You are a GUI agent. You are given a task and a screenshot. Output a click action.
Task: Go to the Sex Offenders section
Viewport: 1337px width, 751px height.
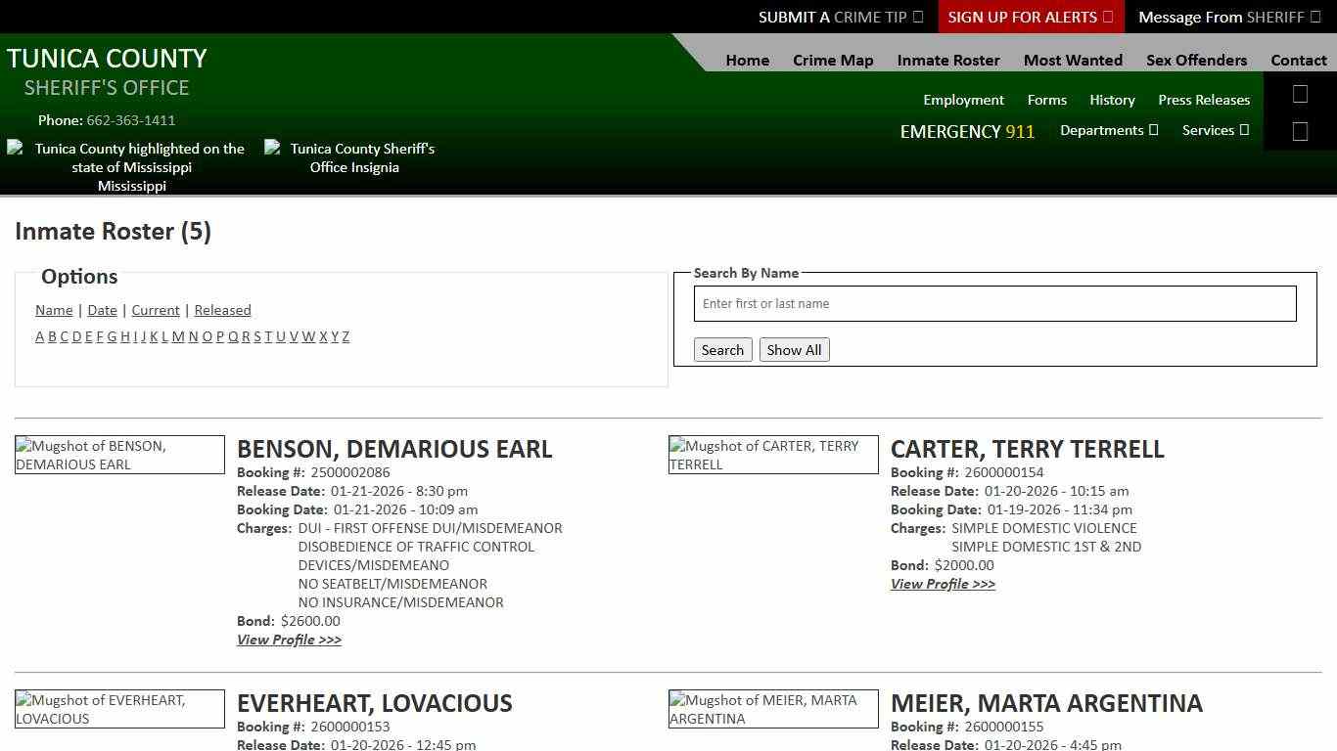(x=1196, y=60)
